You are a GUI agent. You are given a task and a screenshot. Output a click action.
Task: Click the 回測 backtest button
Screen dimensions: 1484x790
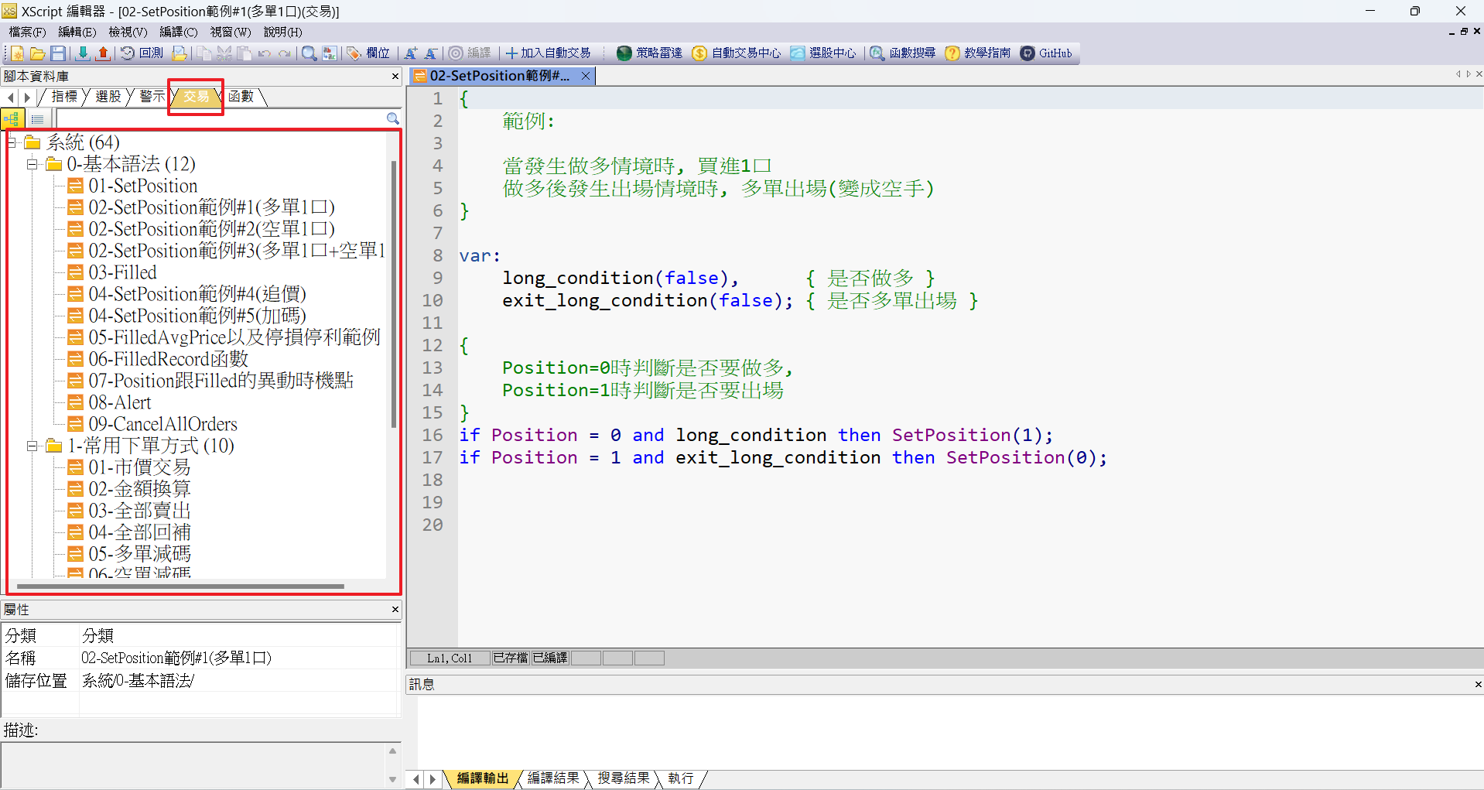tap(142, 53)
